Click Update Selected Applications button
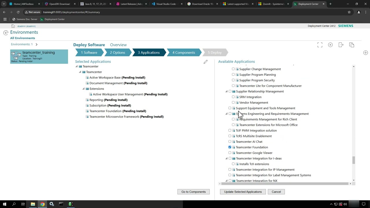This screenshot has height=208, width=370. (243, 192)
